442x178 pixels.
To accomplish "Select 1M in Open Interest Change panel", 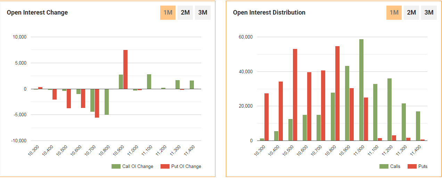I will [x=168, y=13].
